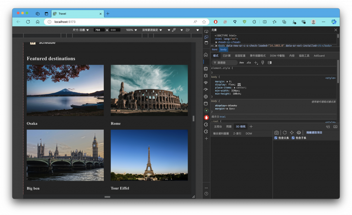Toggle the :hov element state button
Screen dimensions: 352x215
point(241,63)
